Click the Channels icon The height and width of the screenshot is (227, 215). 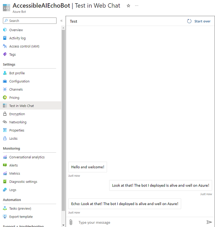(x=5, y=89)
